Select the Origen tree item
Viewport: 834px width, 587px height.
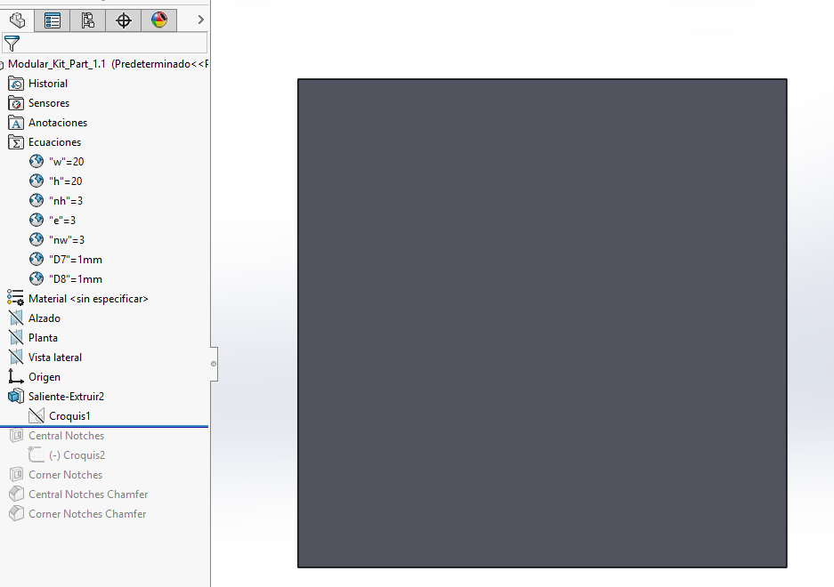point(45,377)
